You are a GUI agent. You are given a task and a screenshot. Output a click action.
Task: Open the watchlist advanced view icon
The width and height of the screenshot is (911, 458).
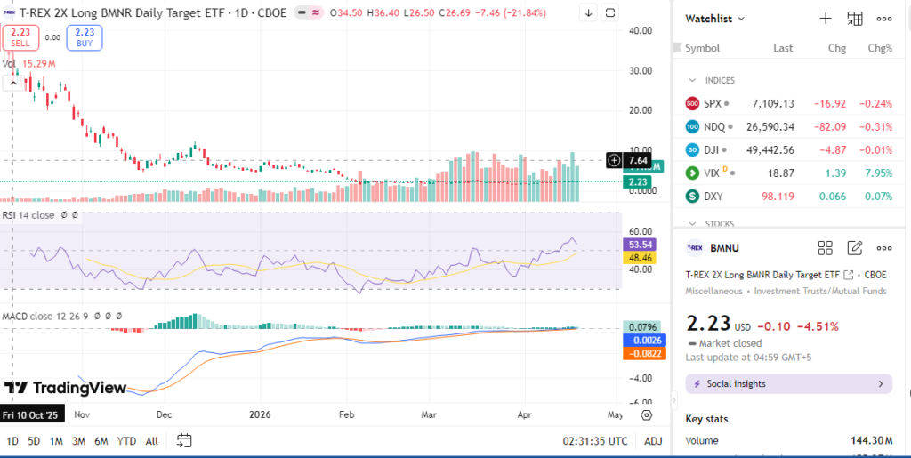tap(855, 18)
